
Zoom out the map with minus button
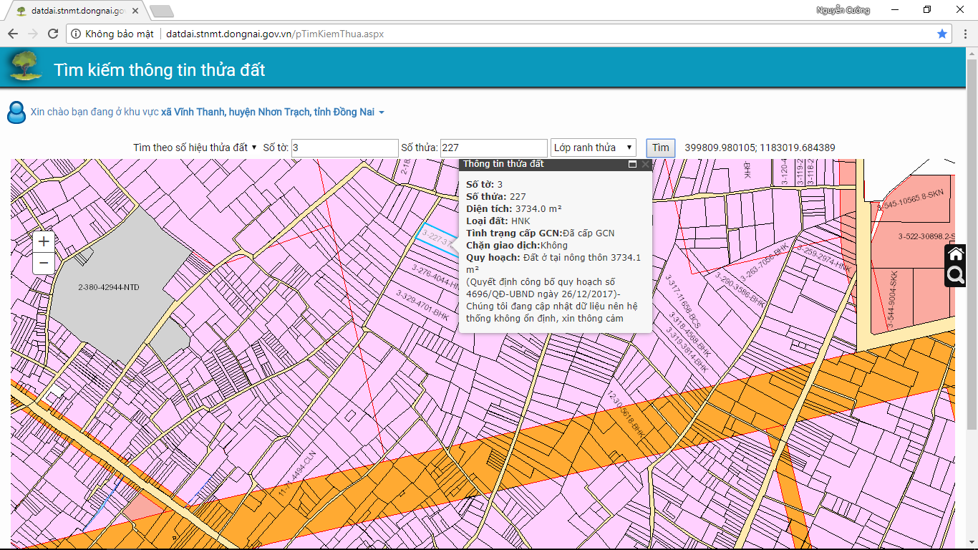point(44,264)
